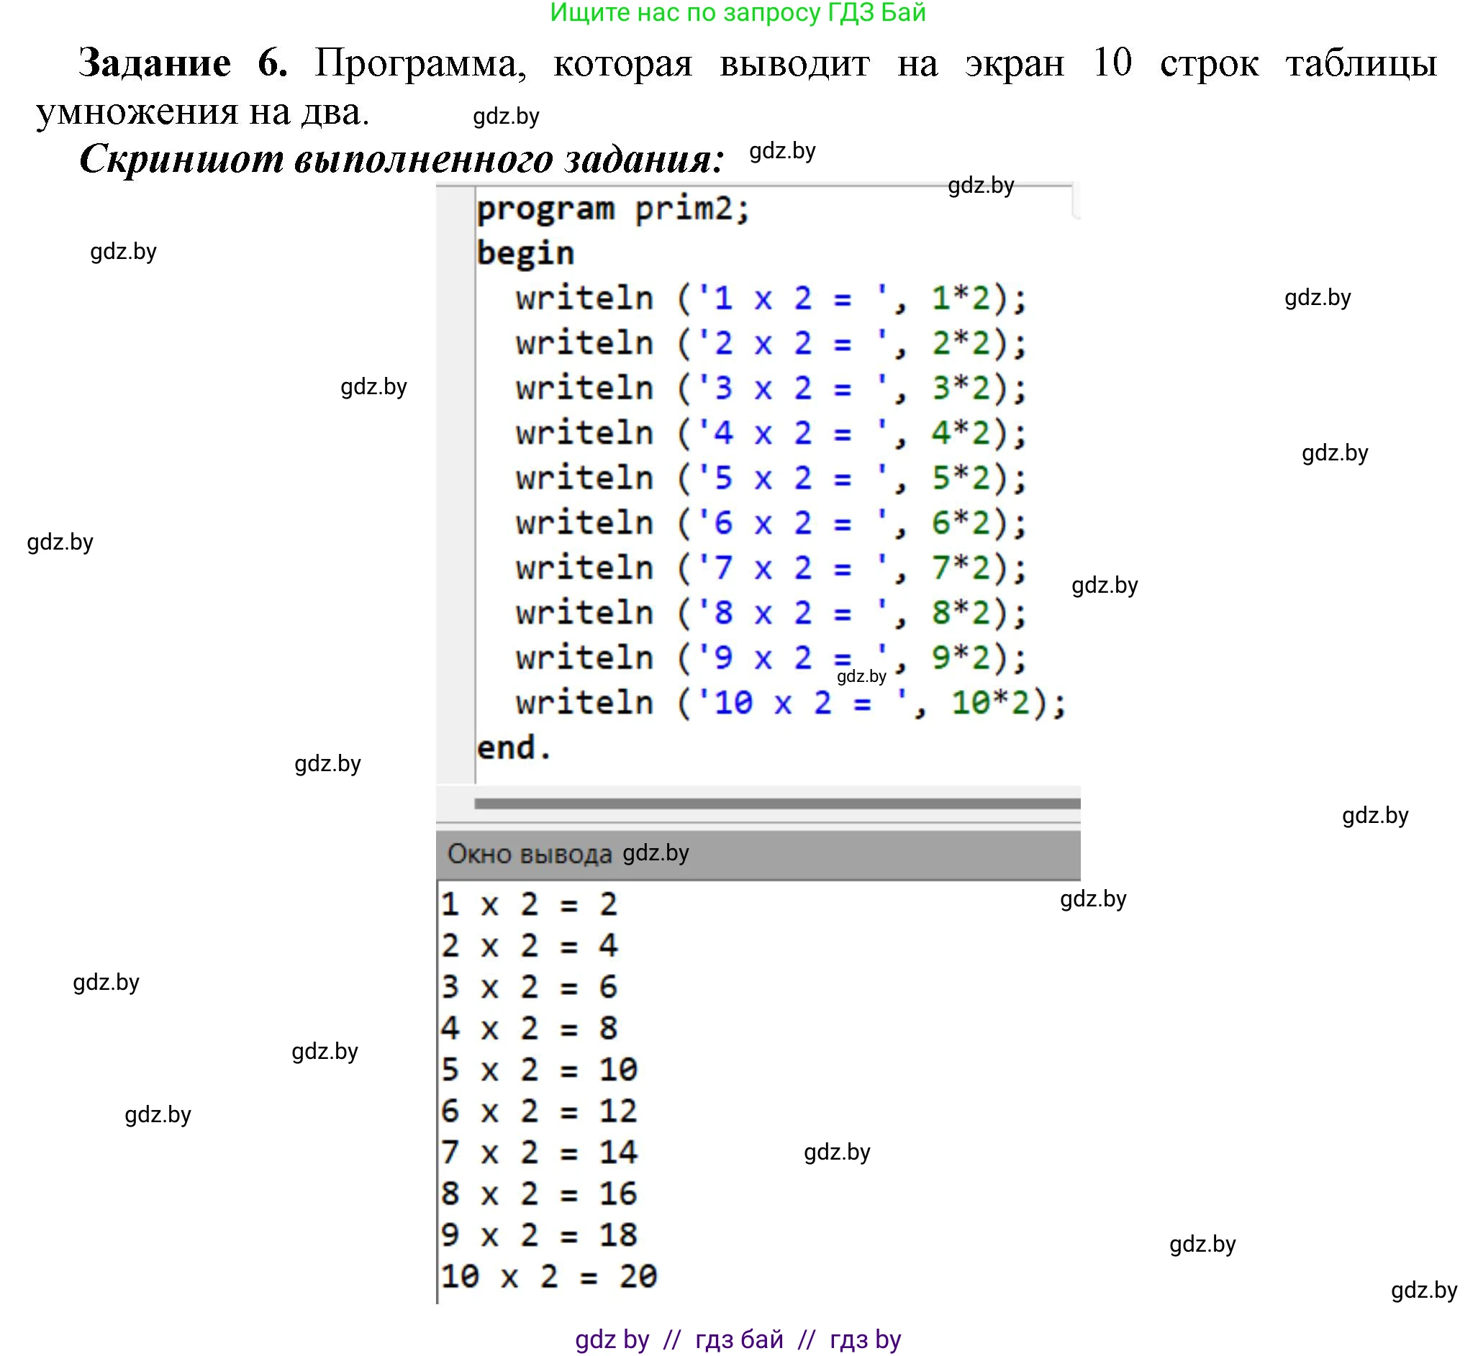Click the output row '1 x 2 = 2'
The width and height of the screenshot is (1478, 1356).
click(x=528, y=904)
